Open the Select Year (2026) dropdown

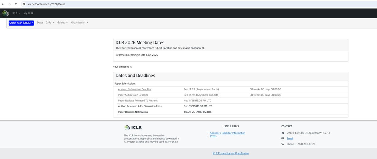point(21,23)
